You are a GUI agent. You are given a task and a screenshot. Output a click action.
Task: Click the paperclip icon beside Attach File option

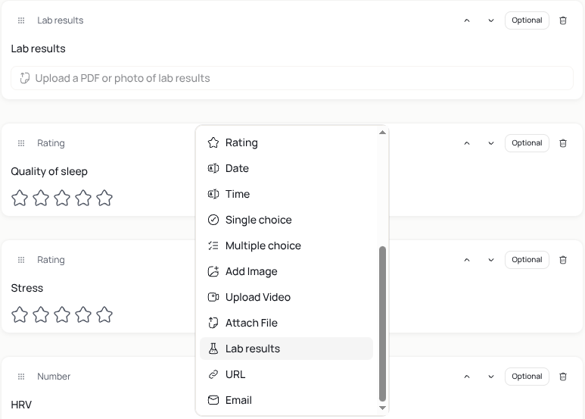pyautogui.click(x=213, y=323)
